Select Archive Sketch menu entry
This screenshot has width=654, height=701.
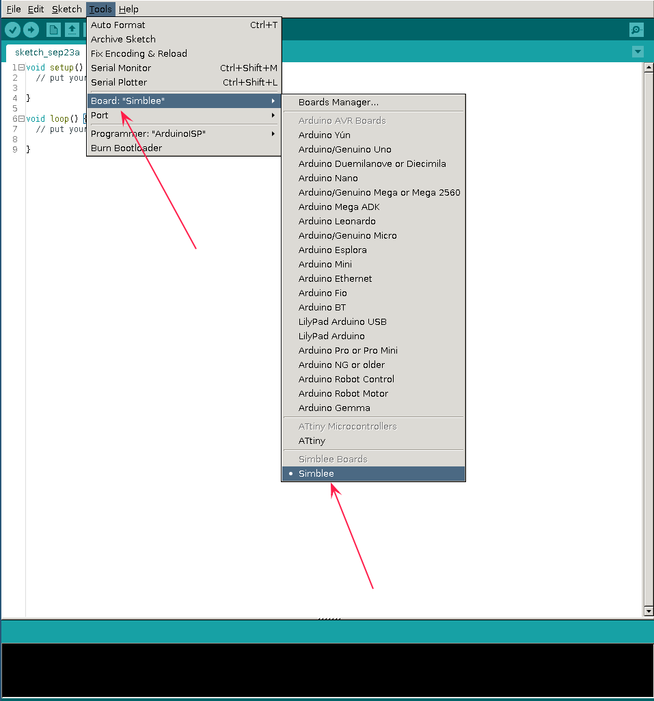(184, 40)
